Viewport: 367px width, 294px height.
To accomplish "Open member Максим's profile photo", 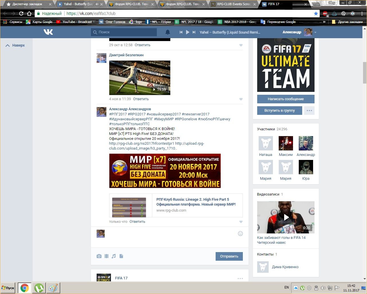I will [x=286, y=143].
